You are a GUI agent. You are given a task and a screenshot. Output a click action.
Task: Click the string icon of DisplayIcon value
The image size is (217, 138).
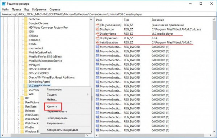pyautogui.click(x=98, y=29)
